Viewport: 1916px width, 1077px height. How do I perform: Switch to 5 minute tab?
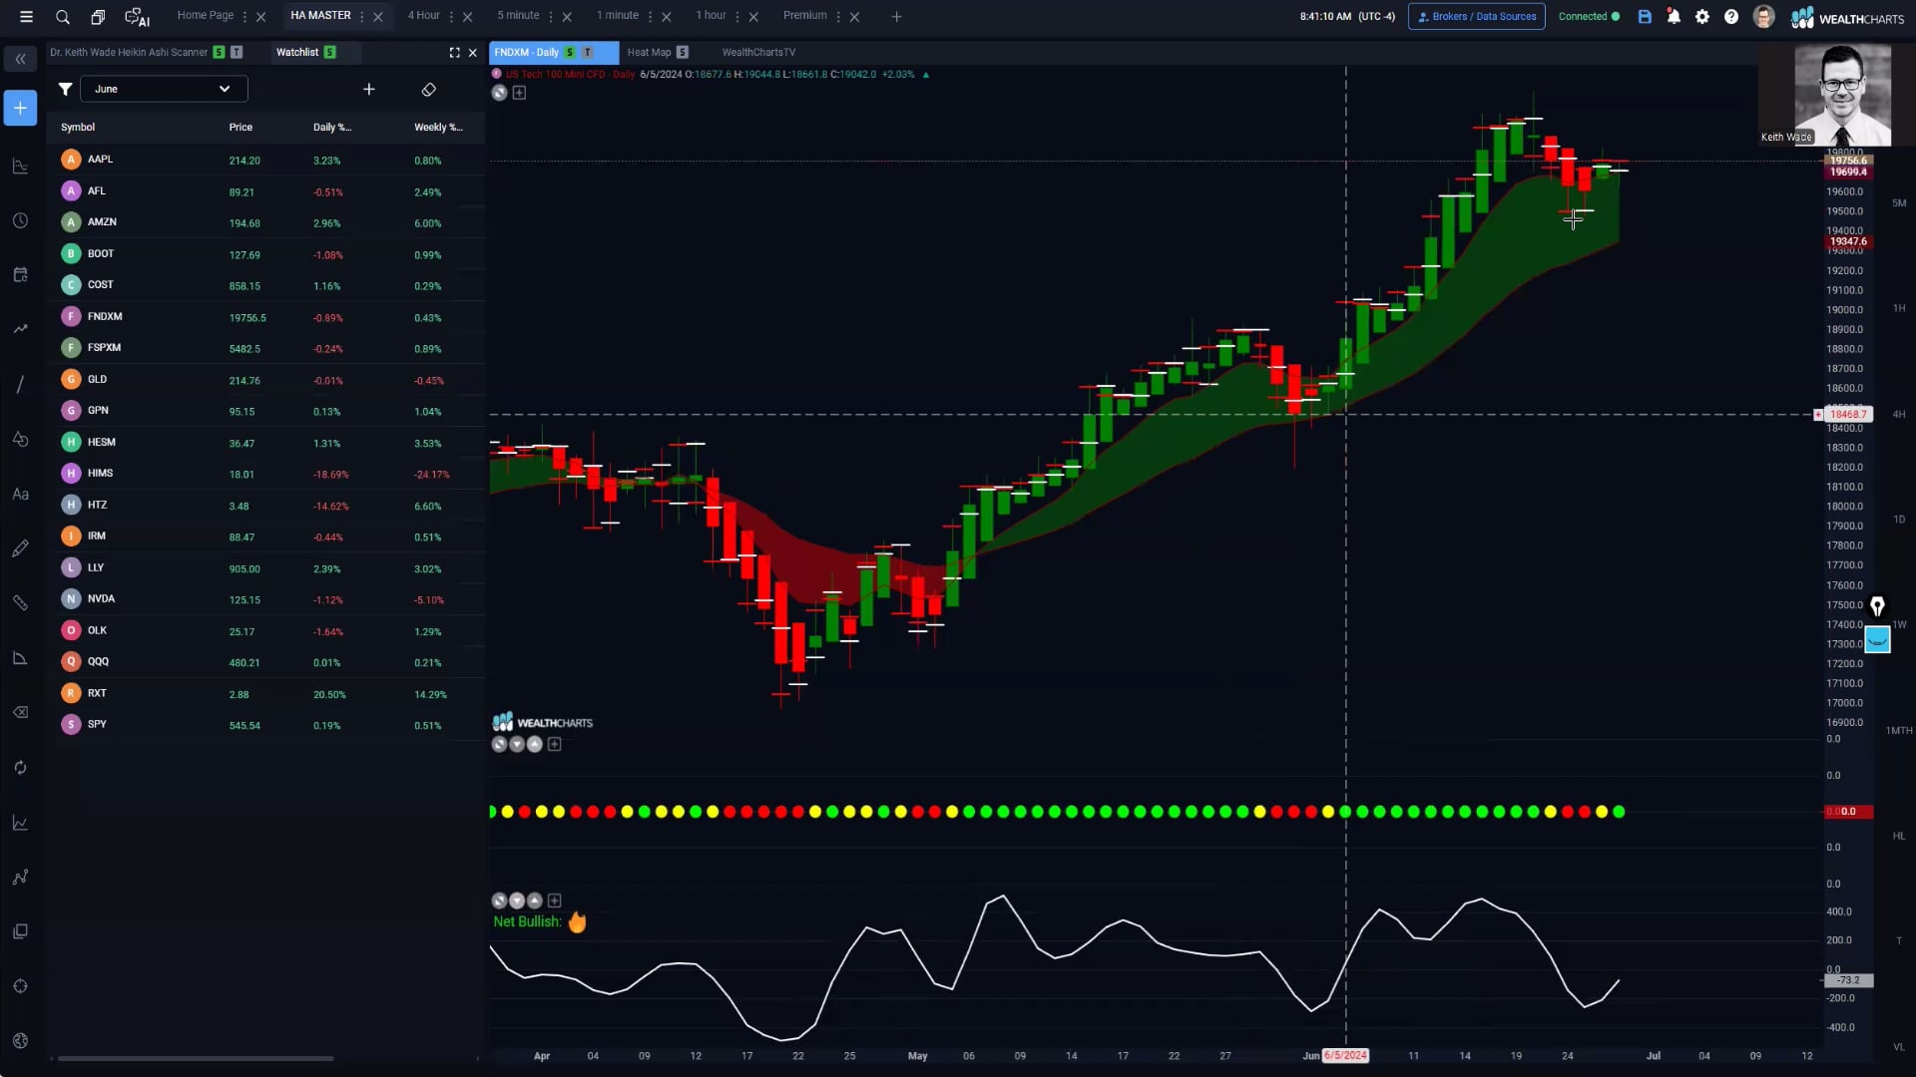coord(518,16)
